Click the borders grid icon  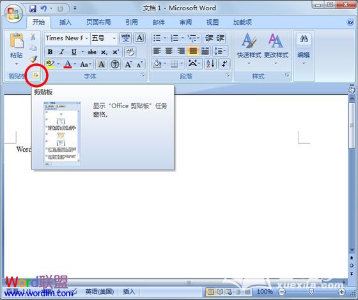[x=174, y=64]
